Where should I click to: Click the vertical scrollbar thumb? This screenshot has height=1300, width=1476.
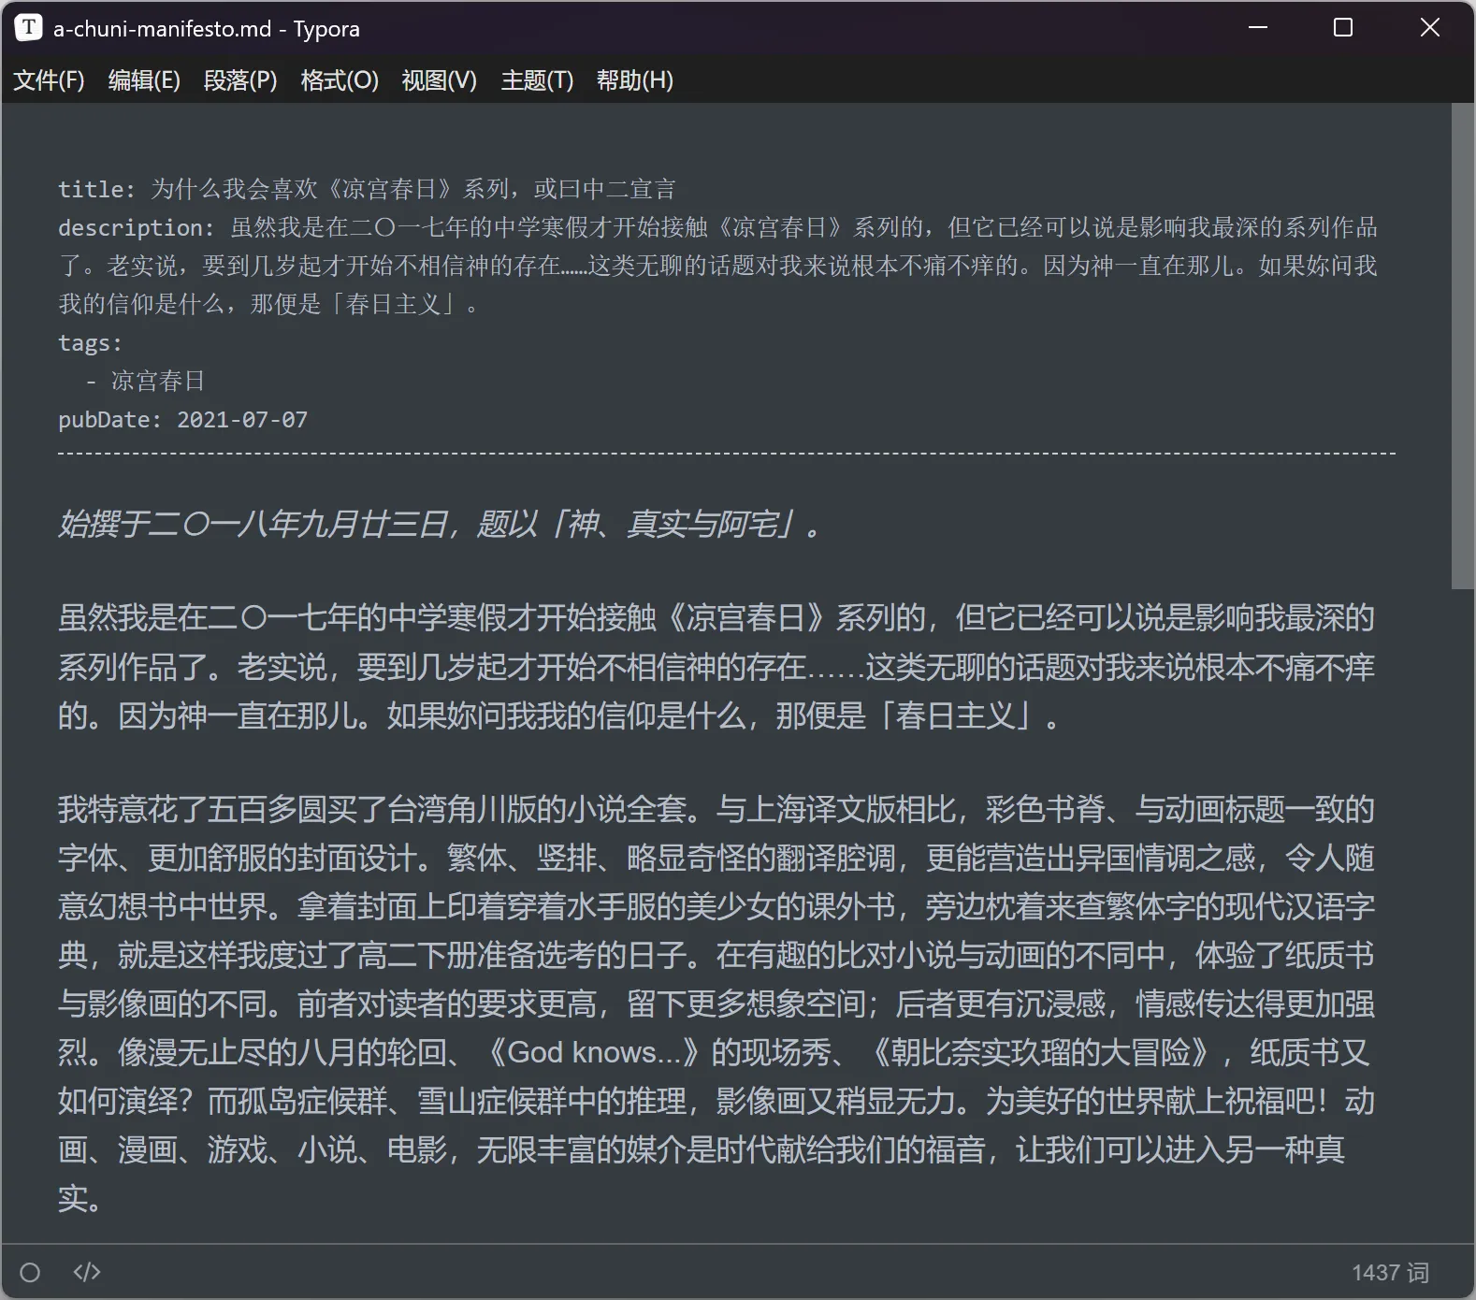pyautogui.click(x=1463, y=346)
